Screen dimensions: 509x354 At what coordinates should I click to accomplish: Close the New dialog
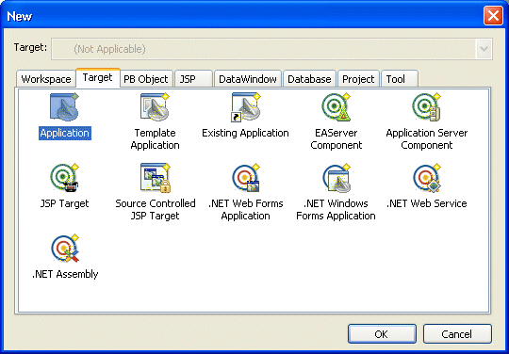coord(493,16)
